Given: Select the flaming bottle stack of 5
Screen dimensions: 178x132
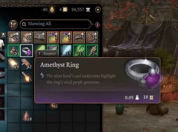Looking at the screenshot, I should (26, 77).
